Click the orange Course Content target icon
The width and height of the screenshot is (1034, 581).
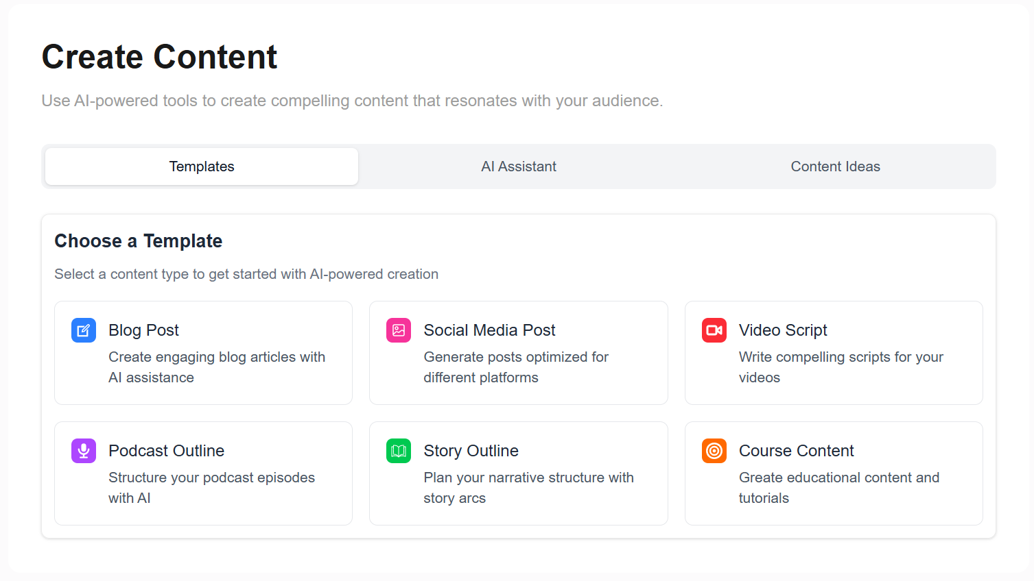(714, 451)
